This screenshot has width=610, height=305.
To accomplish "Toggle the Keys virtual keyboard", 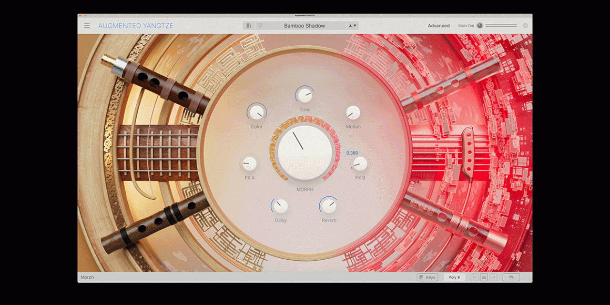I will [x=427, y=277].
